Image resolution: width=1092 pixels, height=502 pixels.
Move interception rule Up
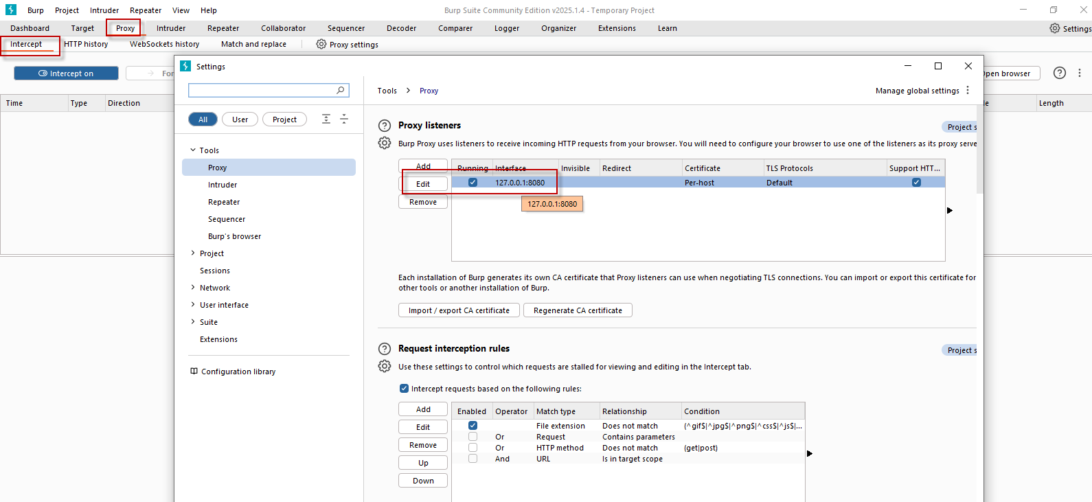(x=423, y=463)
